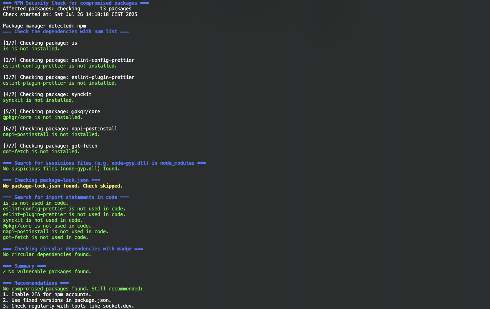490x309 pixels.
Task: Click the 'Check started at' timestamp line
Action: [x=70, y=14]
